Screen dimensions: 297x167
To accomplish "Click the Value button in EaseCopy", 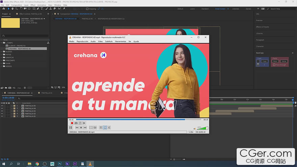I will coord(284,61).
